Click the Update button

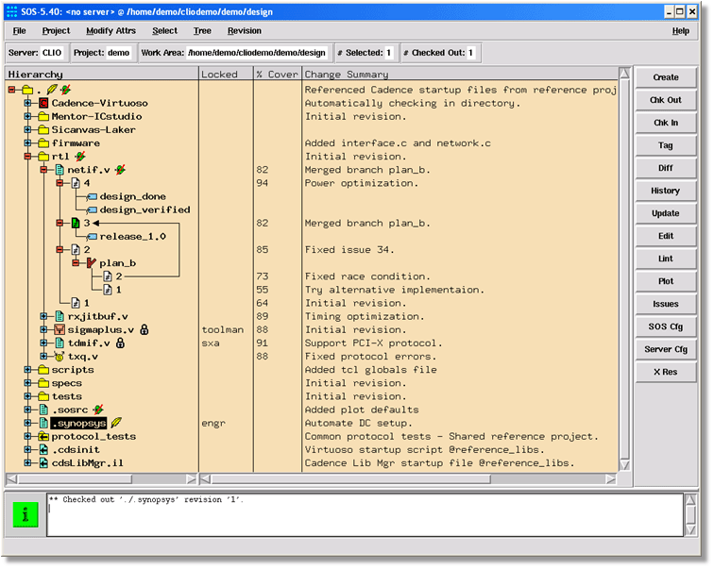pyautogui.click(x=666, y=213)
